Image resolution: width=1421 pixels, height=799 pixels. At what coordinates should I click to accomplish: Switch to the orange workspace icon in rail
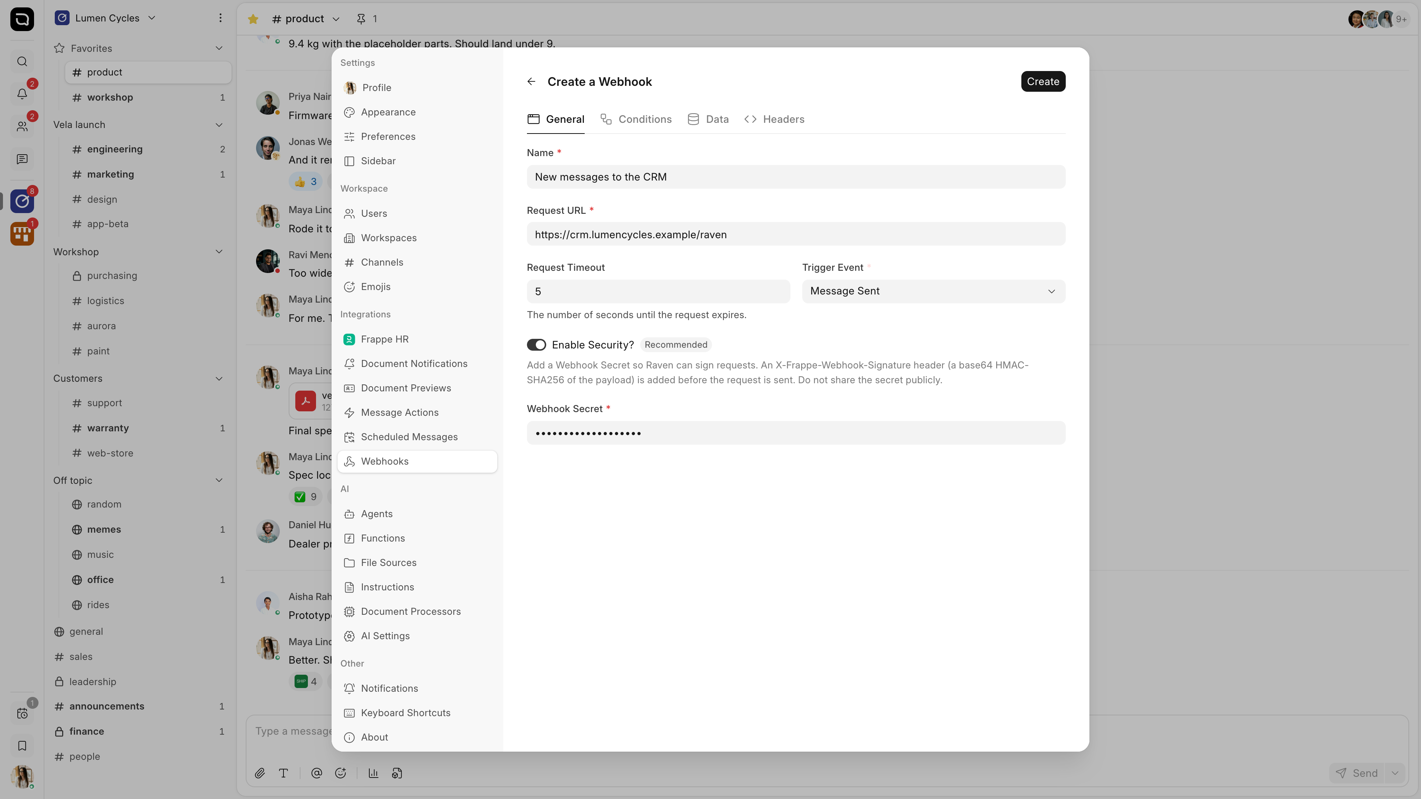(22, 234)
